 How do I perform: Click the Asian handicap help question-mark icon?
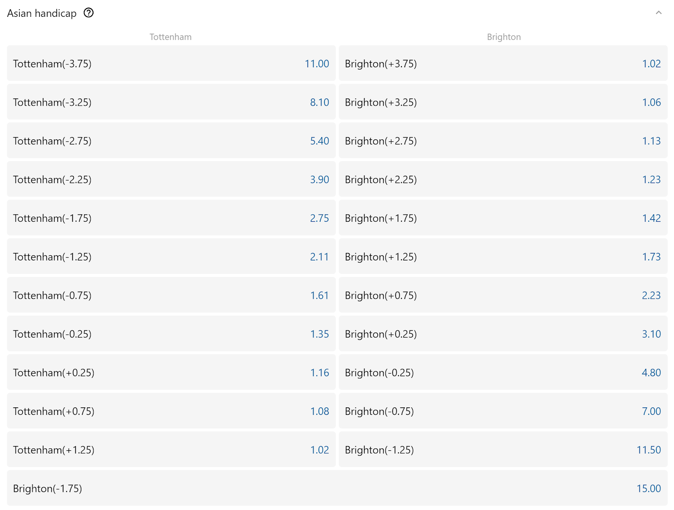click(88, 13)
